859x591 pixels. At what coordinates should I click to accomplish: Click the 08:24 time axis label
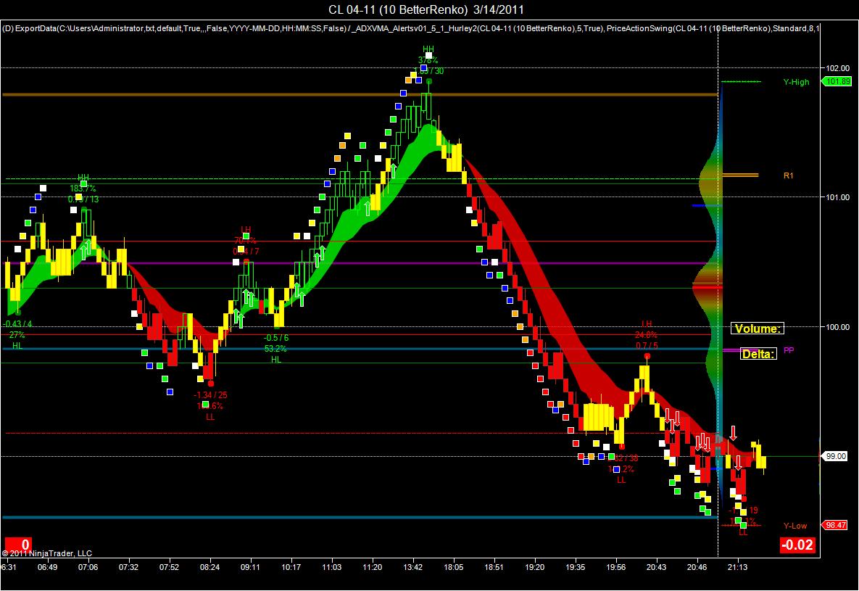click(x=209, y=567)
